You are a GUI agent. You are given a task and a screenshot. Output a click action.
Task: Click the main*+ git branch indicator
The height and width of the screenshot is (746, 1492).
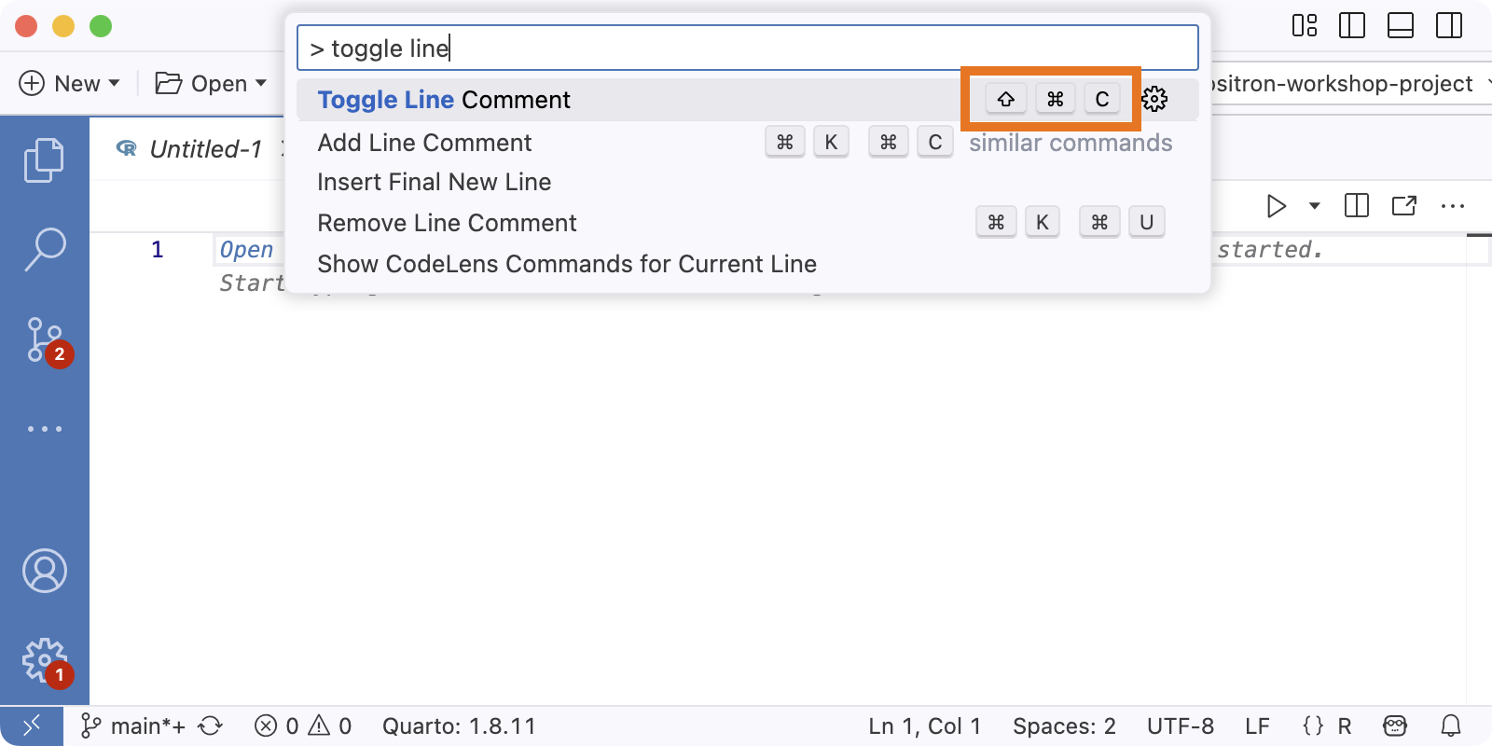click(133, 725)
